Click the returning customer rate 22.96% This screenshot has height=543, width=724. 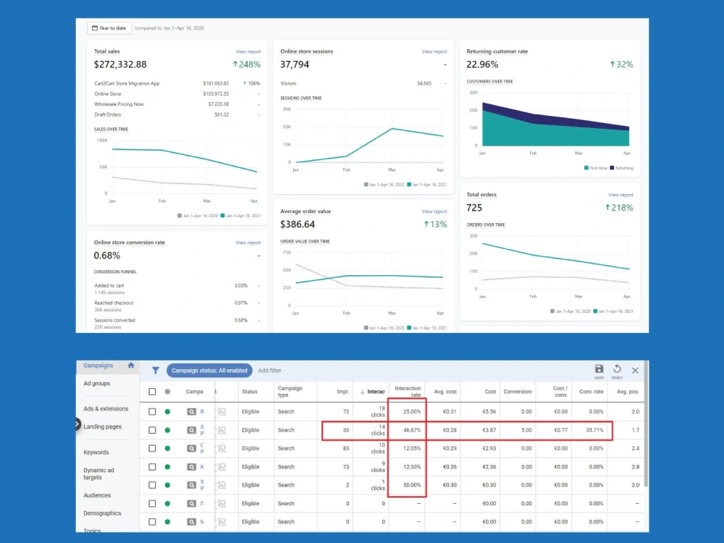[x=482, y=64]
